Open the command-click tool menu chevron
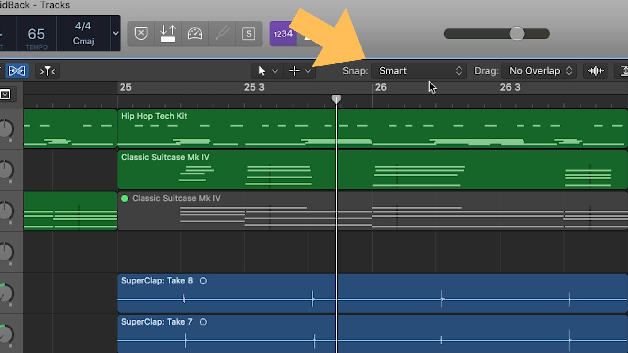 pos(308,71)
